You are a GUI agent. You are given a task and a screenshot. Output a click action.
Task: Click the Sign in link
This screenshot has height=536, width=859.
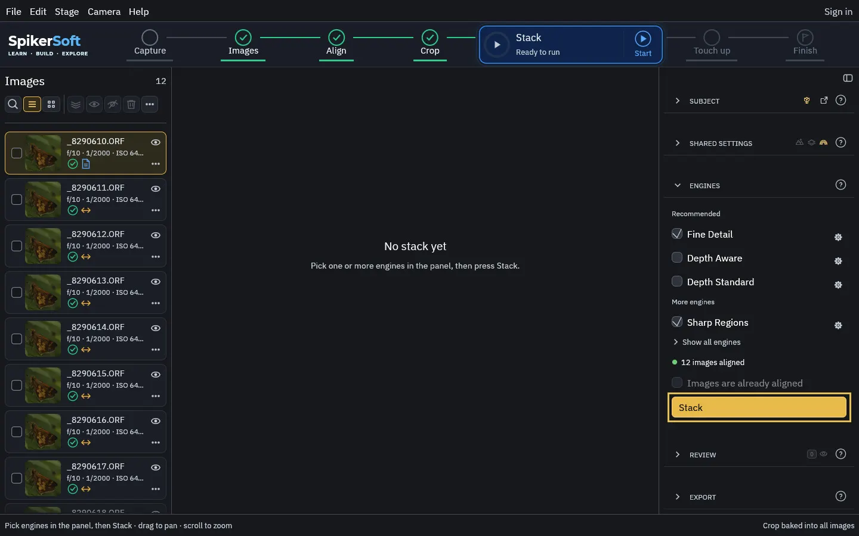point(838,11)
